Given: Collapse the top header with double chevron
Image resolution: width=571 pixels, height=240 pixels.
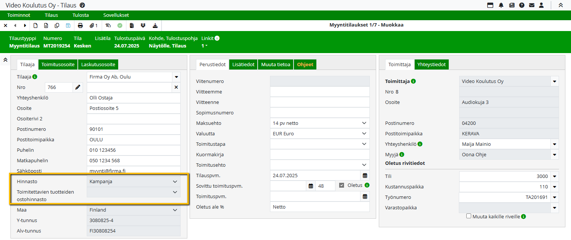Looking at the screenshot, I should pos(560,5).
